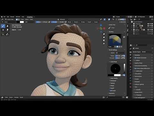Open the Paint menu in viewport header
The width and height of the screenshot is (154, 116).
tap(31, 19)
